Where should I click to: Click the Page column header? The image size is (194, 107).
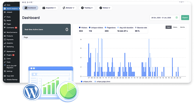[26, 37]
